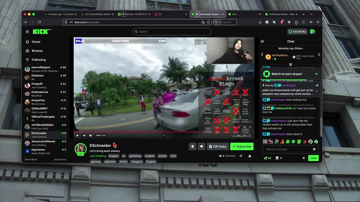This screenshot has width=360, height=202.
Task: Click the first emote in the chat emote row
Action: [265, 142]
